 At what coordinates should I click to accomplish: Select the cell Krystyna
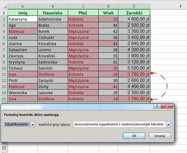[23, 62]
